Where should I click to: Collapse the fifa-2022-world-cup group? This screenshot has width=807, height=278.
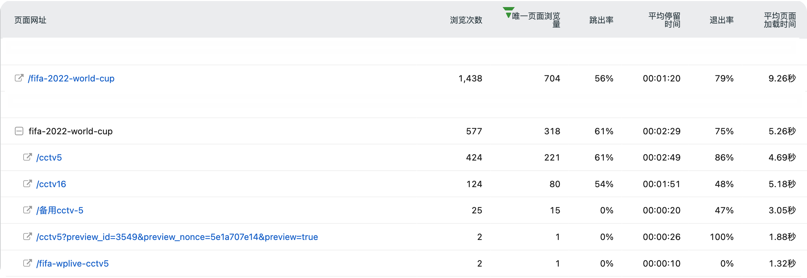pos(19,131)
